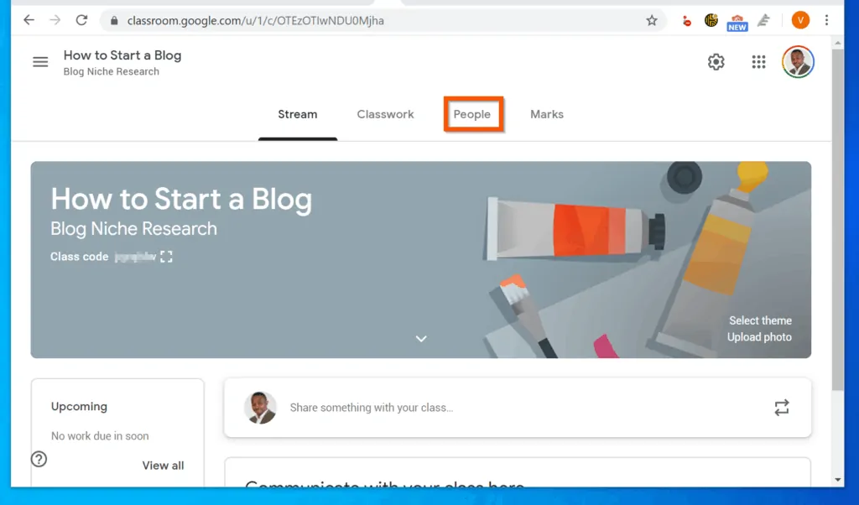
Task: Click the browser back arrow
Action: coord(28,19)
